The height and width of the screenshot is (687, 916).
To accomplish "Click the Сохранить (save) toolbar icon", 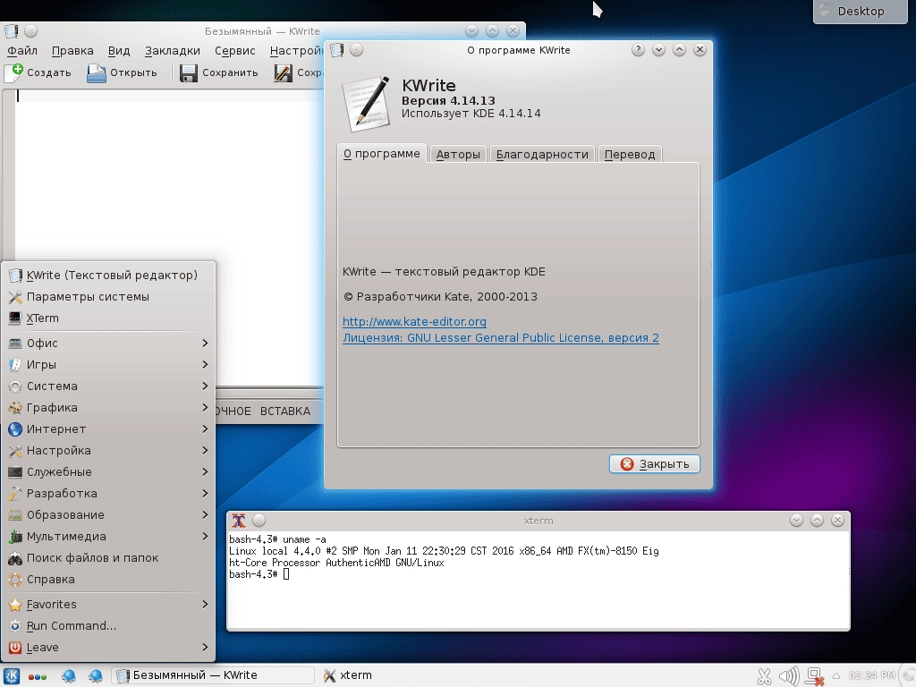I will click(188, 73).
